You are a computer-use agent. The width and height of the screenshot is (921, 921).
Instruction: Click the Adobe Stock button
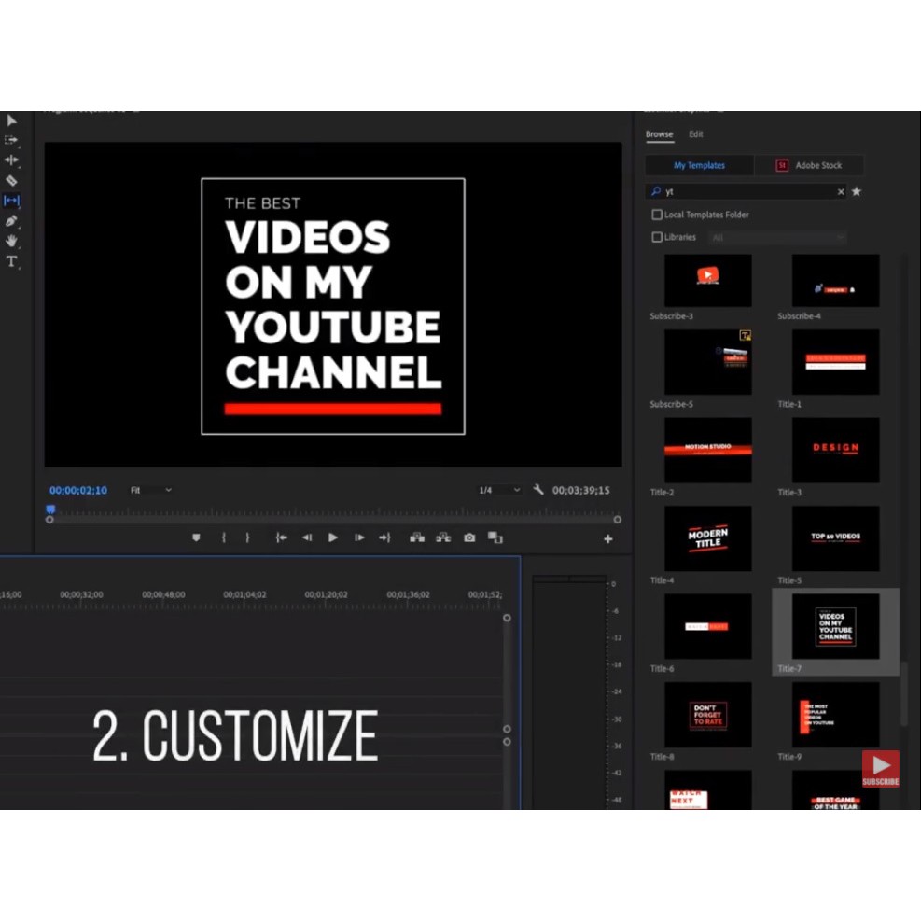pos(809,165)
